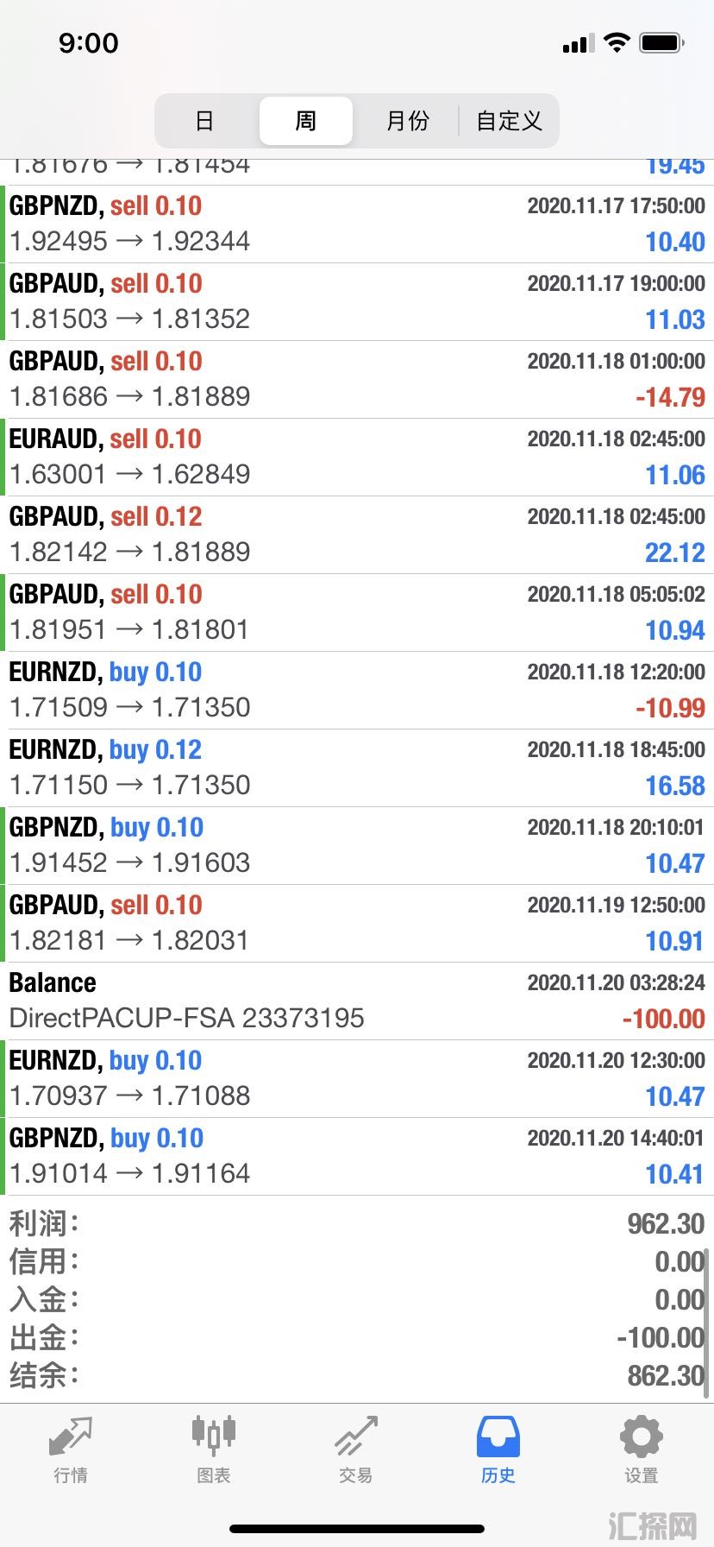Image resolution: width=714 pixels, height=1547 pixels.
Task: Switch to the 月份 month period tab
Action: [407, 121]
